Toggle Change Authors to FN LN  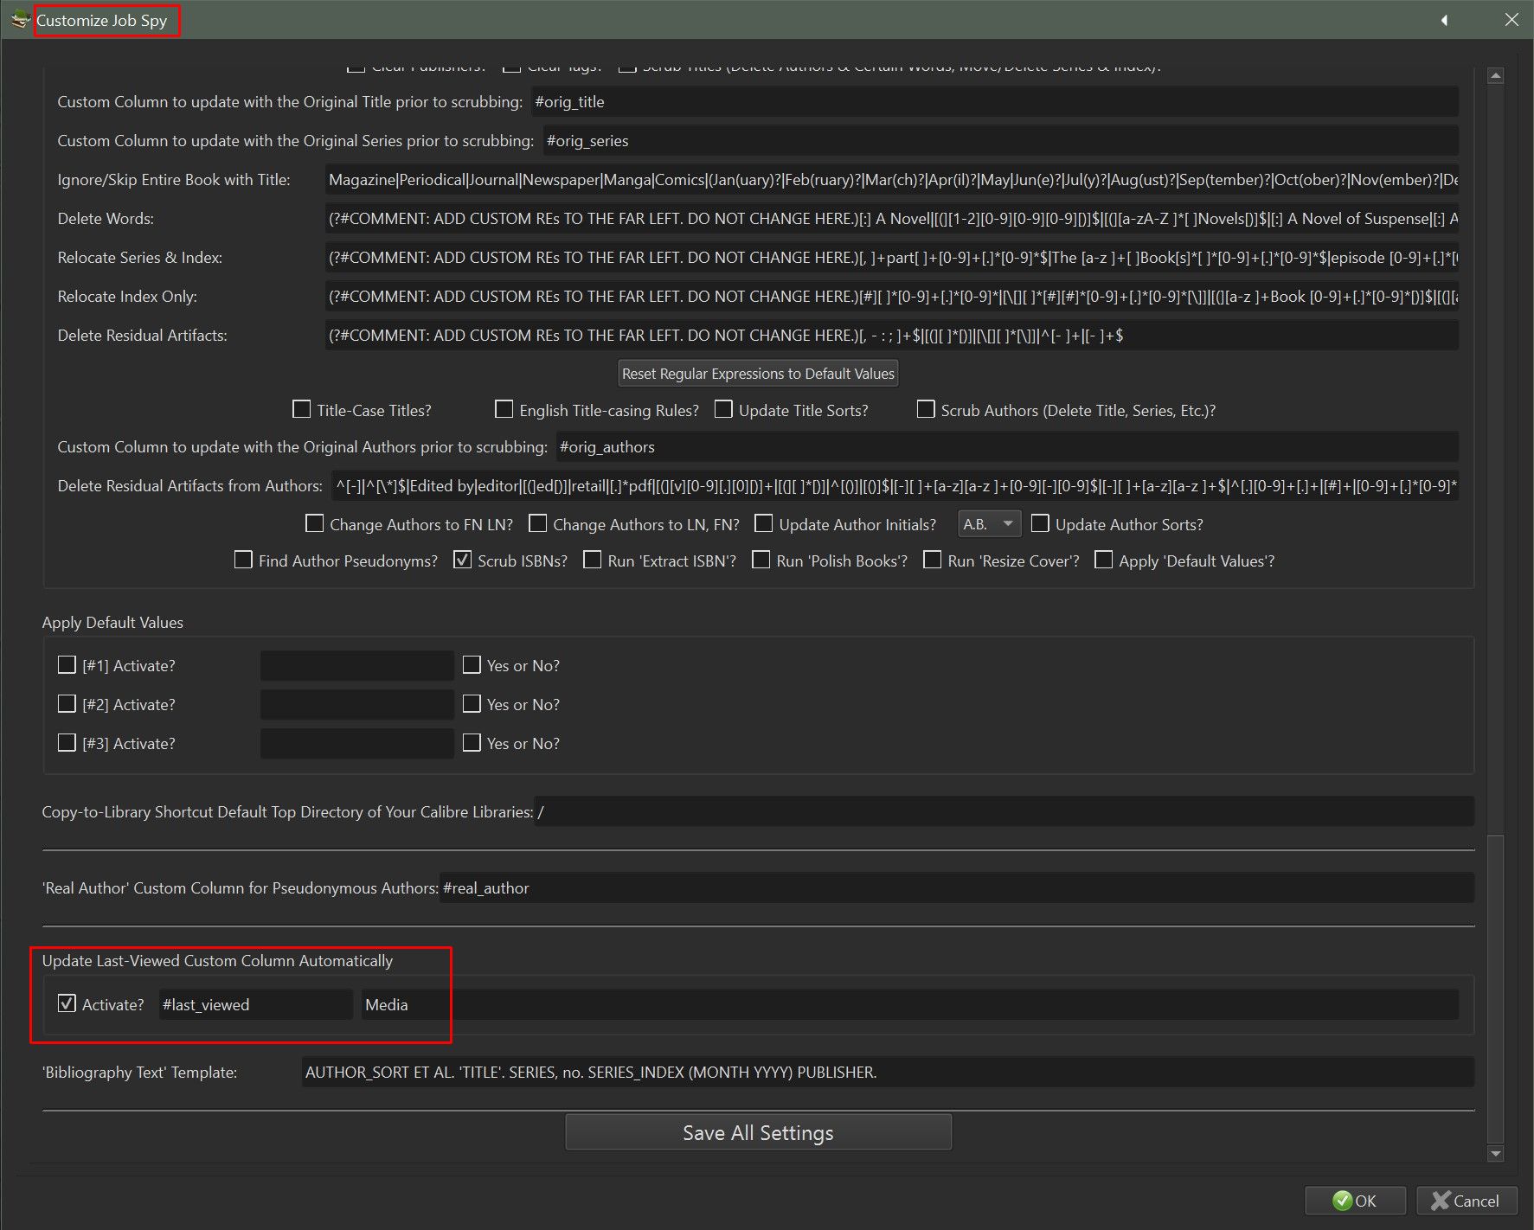tap(315, 524)
